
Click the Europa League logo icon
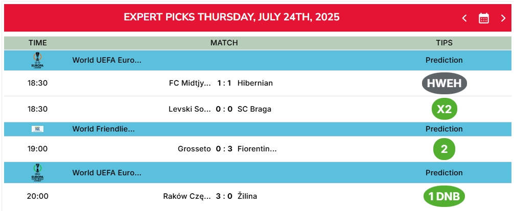38,60
